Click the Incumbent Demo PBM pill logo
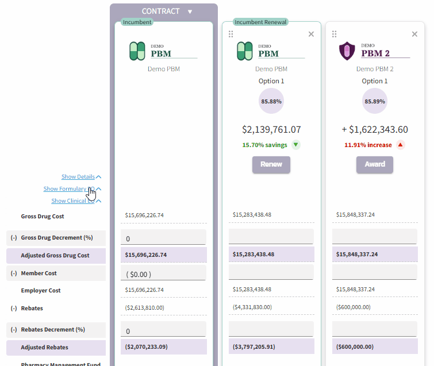Viewport: 434px width, 366px height. [137, 51]
